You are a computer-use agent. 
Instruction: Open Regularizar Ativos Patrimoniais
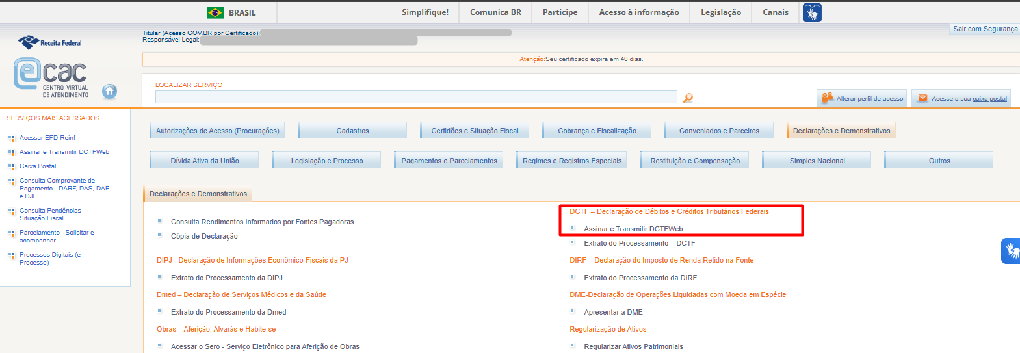633,346
